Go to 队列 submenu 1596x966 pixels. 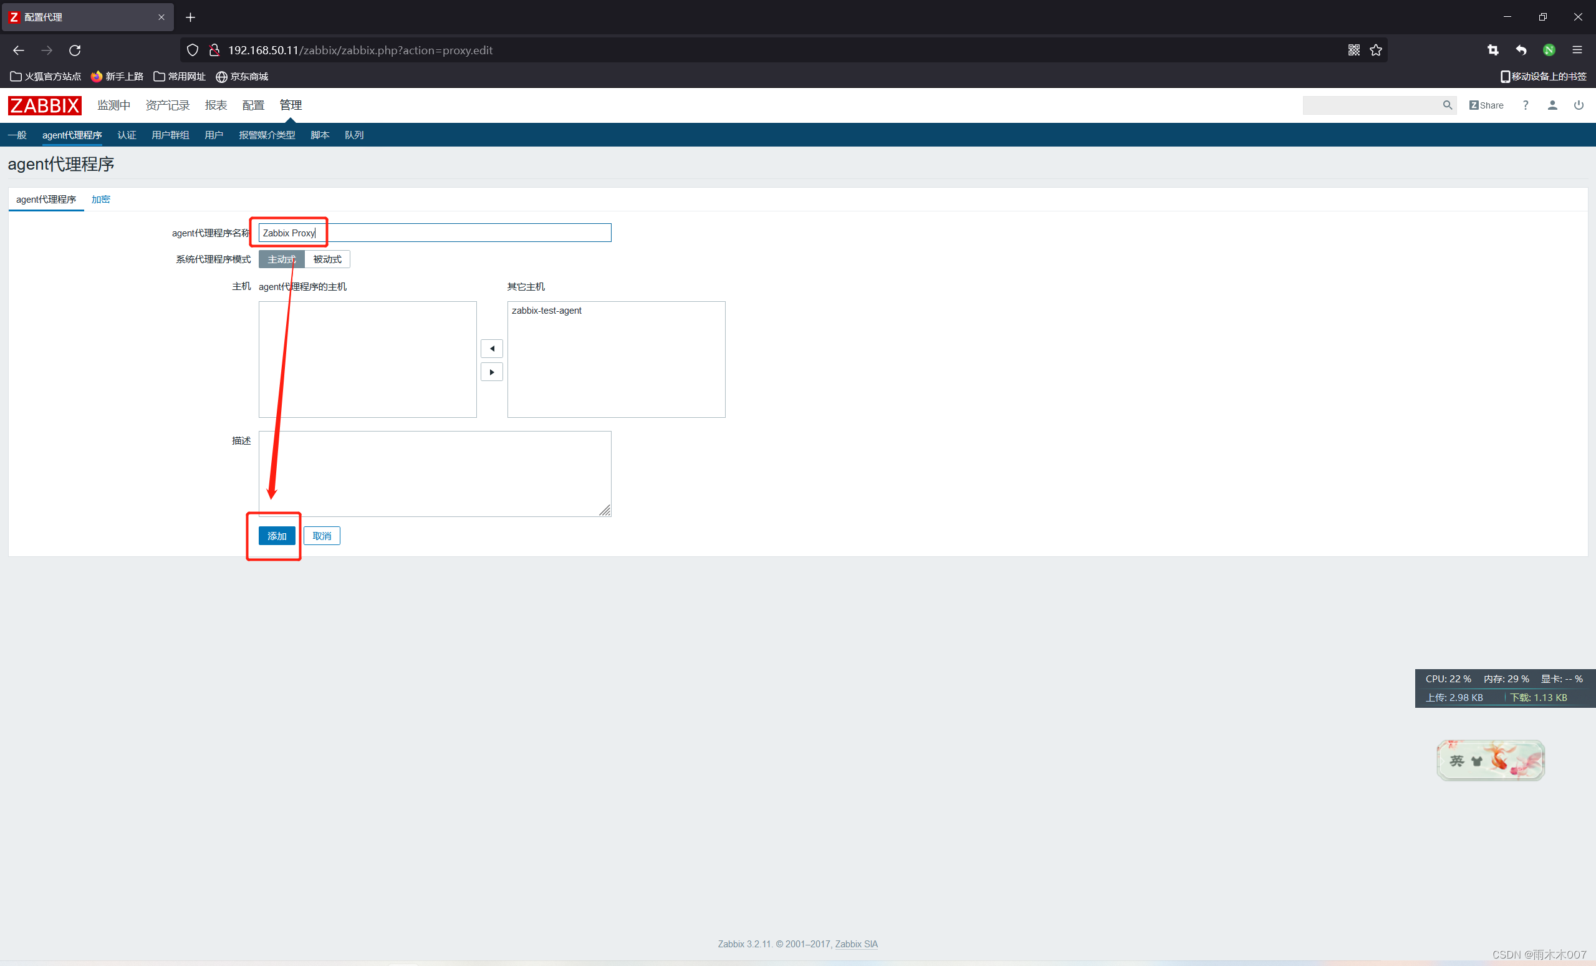(x=354, y=135)
